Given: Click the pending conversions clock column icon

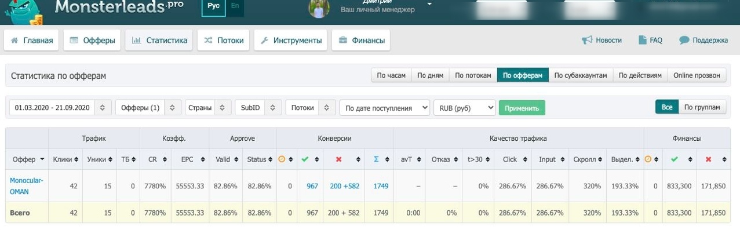Looking at the screenshot, I should 282,159.
